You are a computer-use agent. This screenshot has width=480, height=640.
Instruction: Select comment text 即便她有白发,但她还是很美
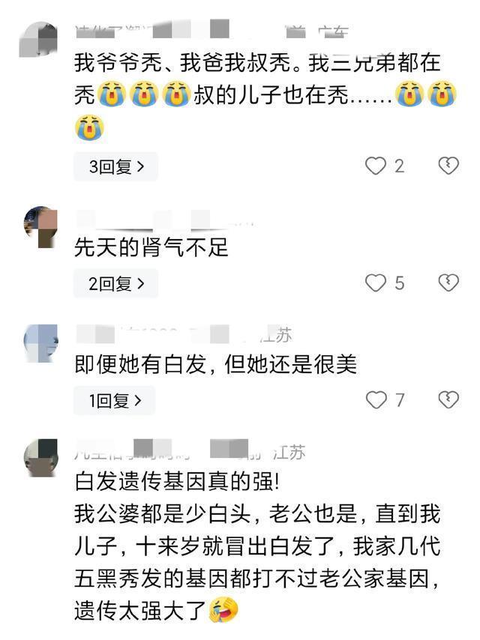[x=215, y=364]
